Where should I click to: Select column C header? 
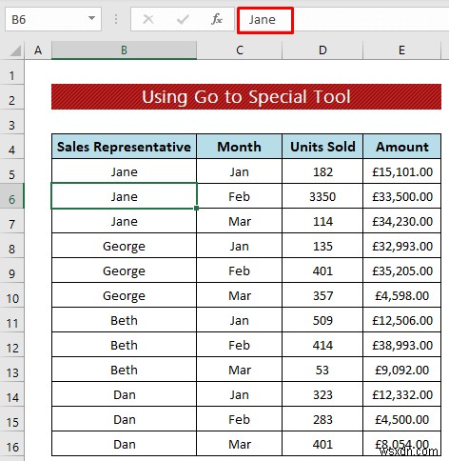[240, 50]
